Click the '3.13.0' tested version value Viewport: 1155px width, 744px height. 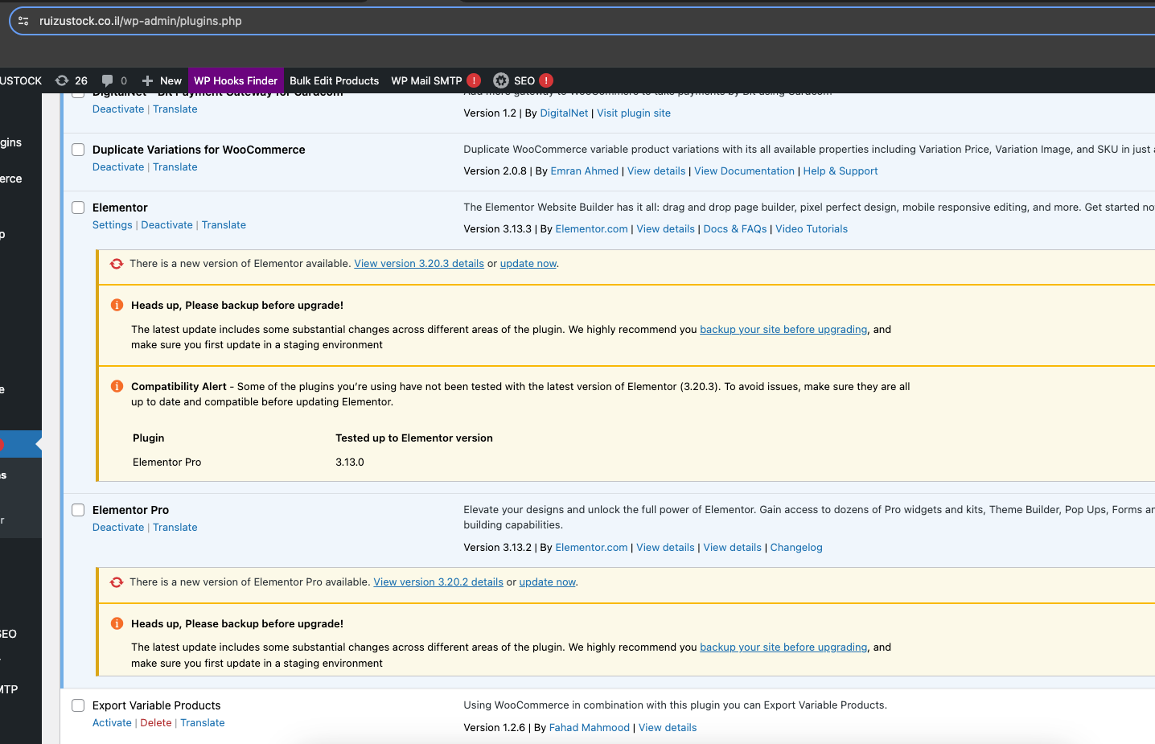pyautogui.click(x=350, y=462)
